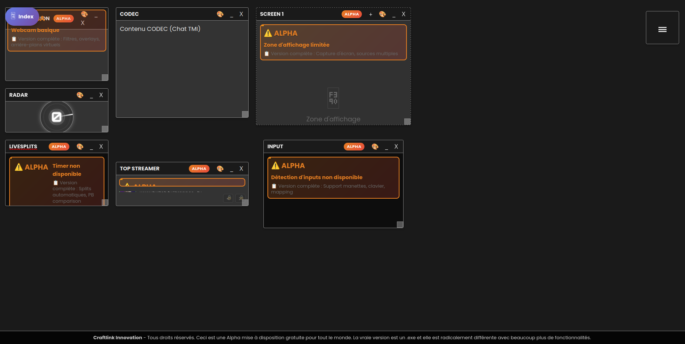Click the radar dial in the RADAR widget
Viewport: 685px width, 344px height.
pos(57,117)
